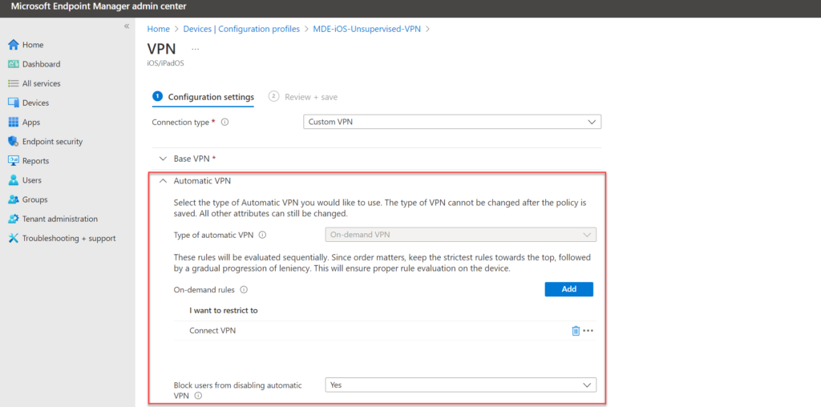This screenshot has height=407, width=821.
Task: Open Devices | Configuration profiles breadcrumb
Action: 241,30
